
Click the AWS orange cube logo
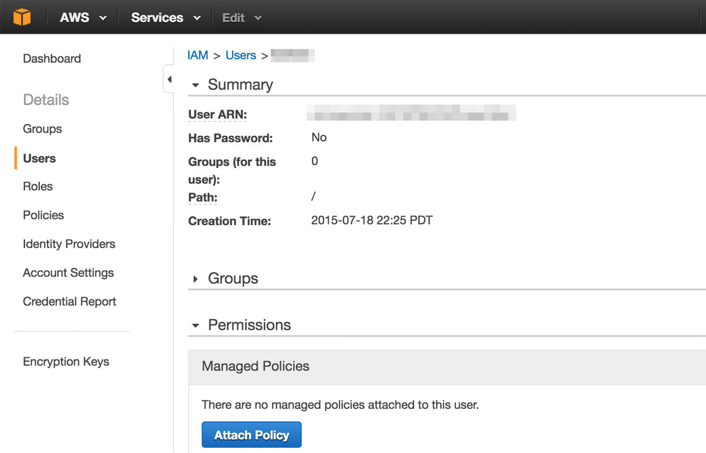pyautogui.click(x=22, y=17)
